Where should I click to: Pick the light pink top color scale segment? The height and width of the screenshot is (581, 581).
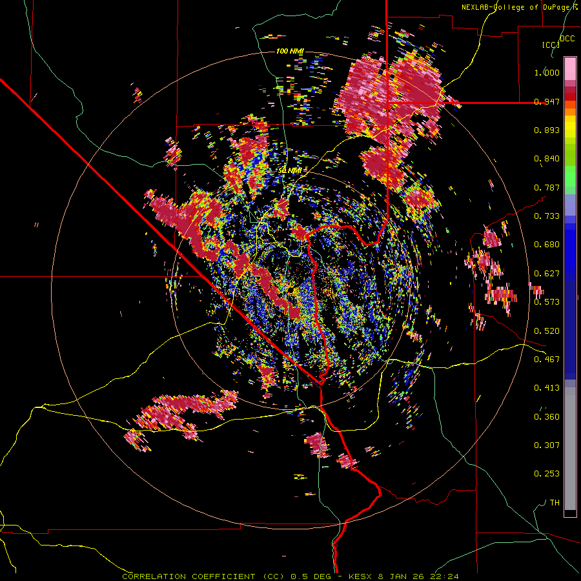[x=570, y=68]
